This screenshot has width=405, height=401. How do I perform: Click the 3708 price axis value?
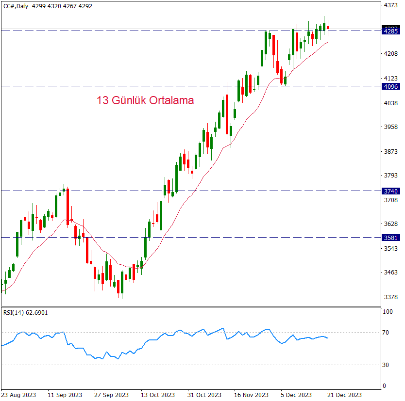tap(391, 200)
